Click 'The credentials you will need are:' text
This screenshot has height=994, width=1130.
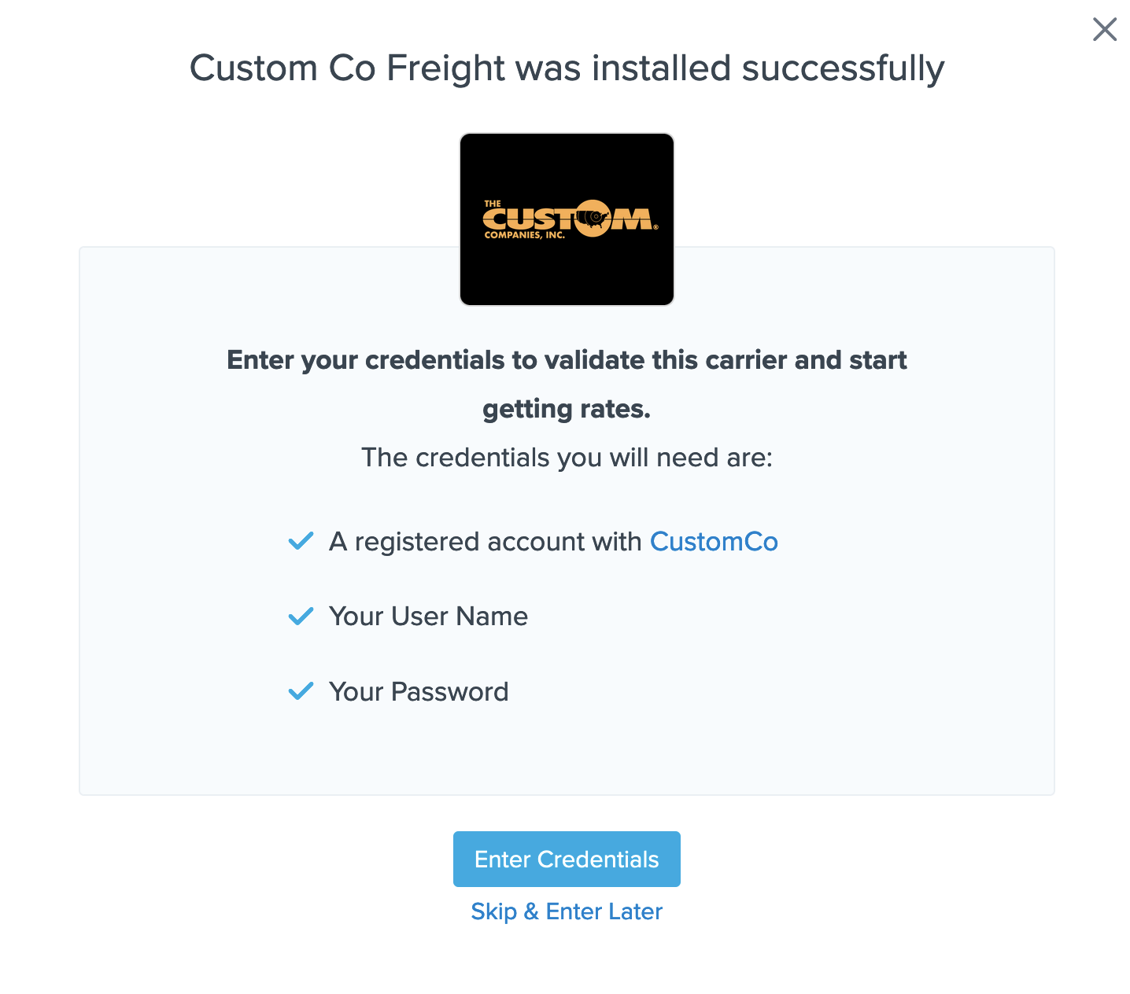pos(567,458)
